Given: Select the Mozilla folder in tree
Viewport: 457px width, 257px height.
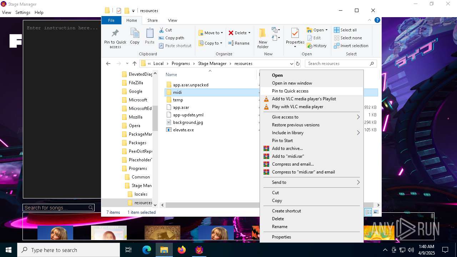Looking at the screenshot, I should (x=135, y=117).
